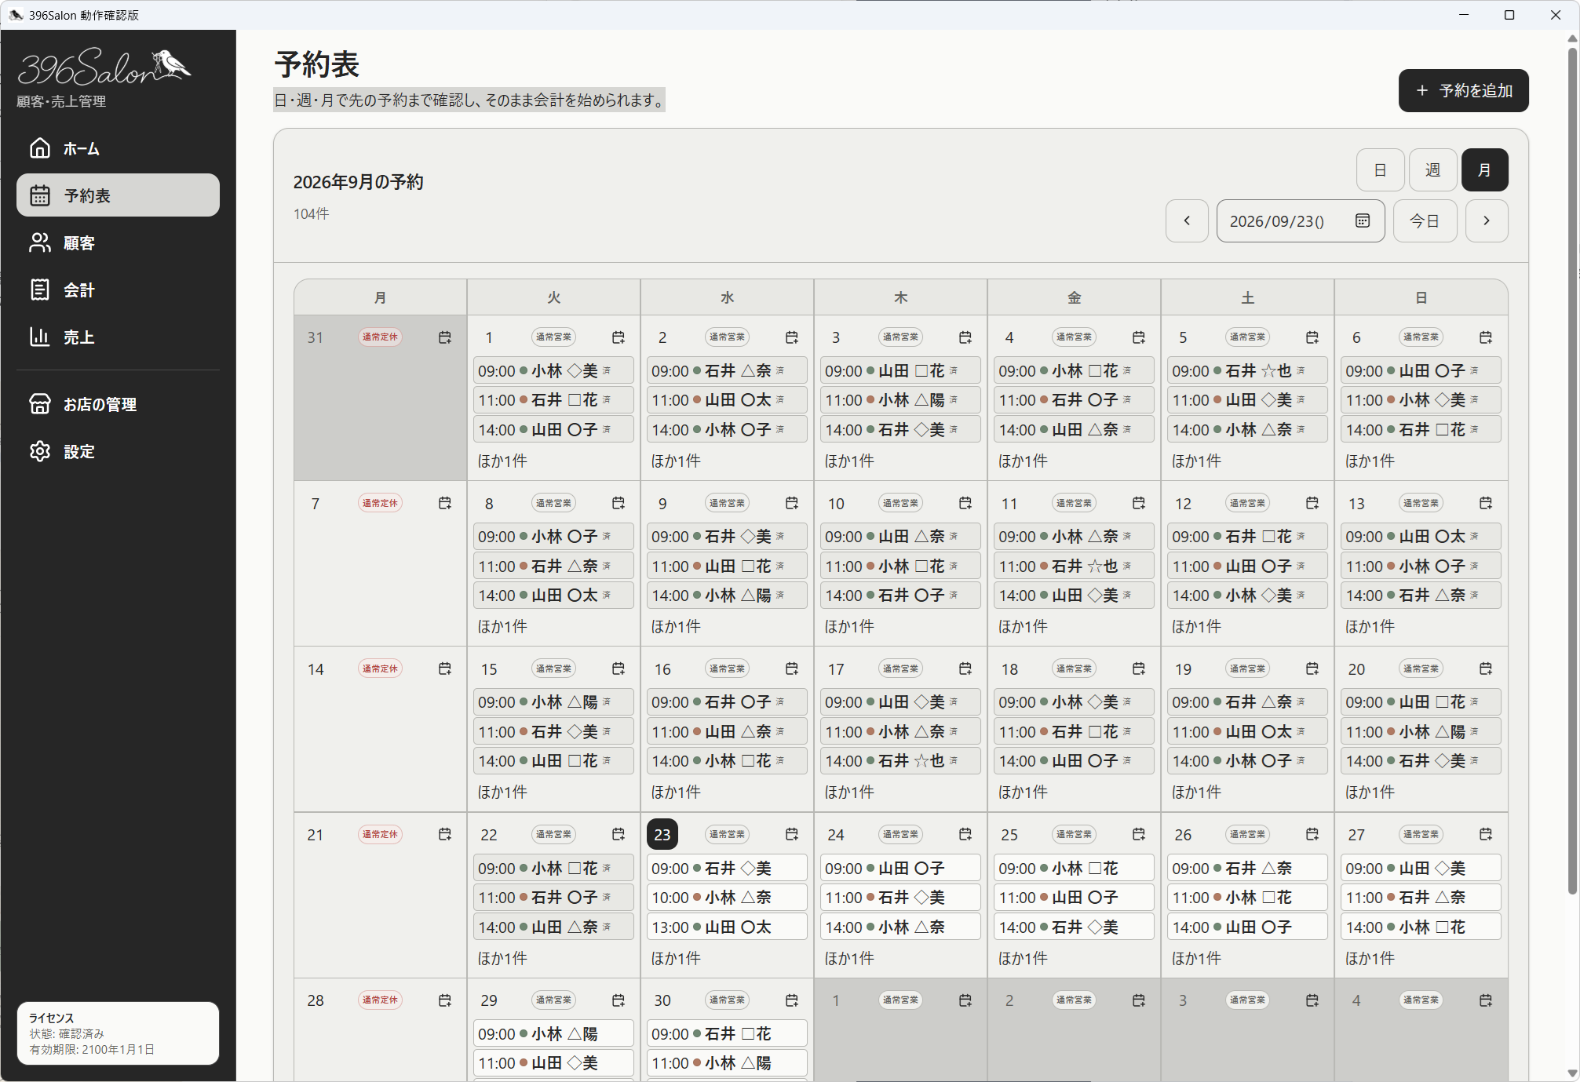Click calendar-add icon on day 23 cell
Image resolution: width=1580 pixels, height=1082 pixels.
[x=792, y=834]
